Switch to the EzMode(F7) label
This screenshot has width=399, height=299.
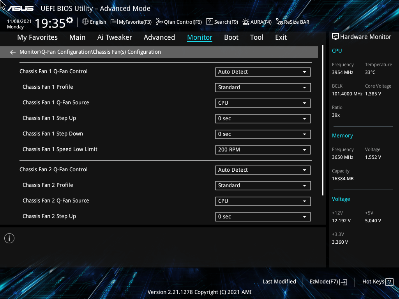(324, 282)
